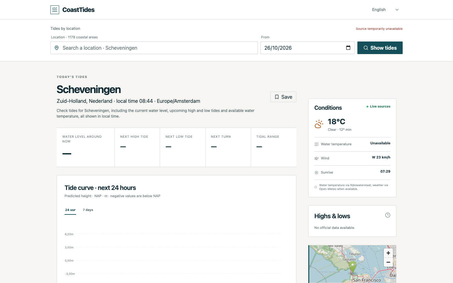Click the Tide curve · next 24 hours title
Viewport: 453px width, 283px height.
(100, 188)
